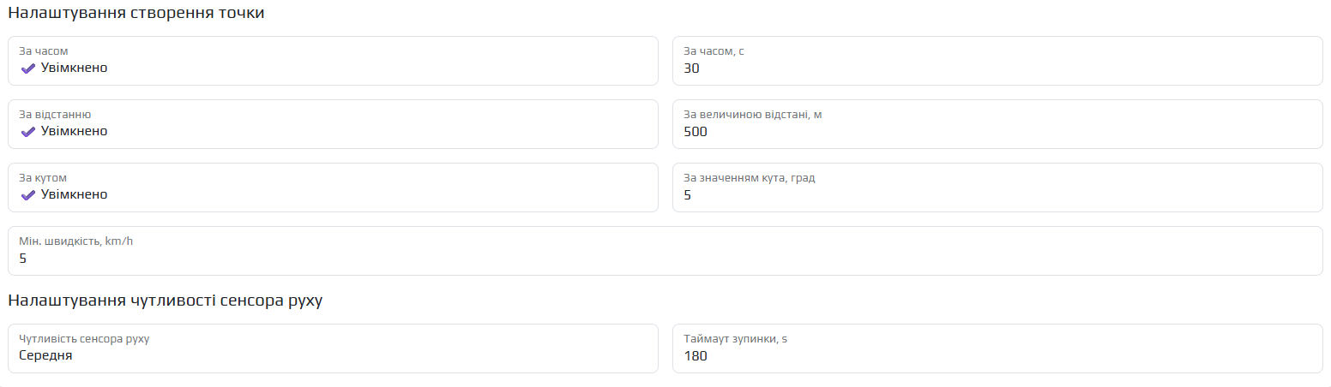Screen dimensions: 1331x387
Task: Click the "За кутом" field label
Action: [x=43, y=178]
